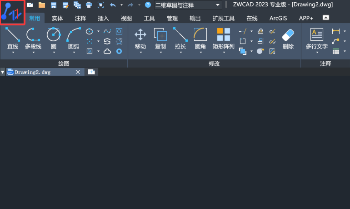Select the 直线 line tool
Viewport: 350px width, 209px height.
13,38
